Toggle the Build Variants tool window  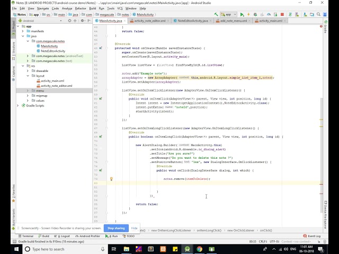coord(13,219)
